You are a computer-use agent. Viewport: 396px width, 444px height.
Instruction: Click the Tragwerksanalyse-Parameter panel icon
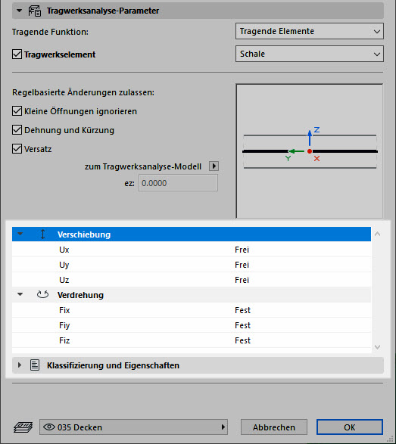pos(35,11)
